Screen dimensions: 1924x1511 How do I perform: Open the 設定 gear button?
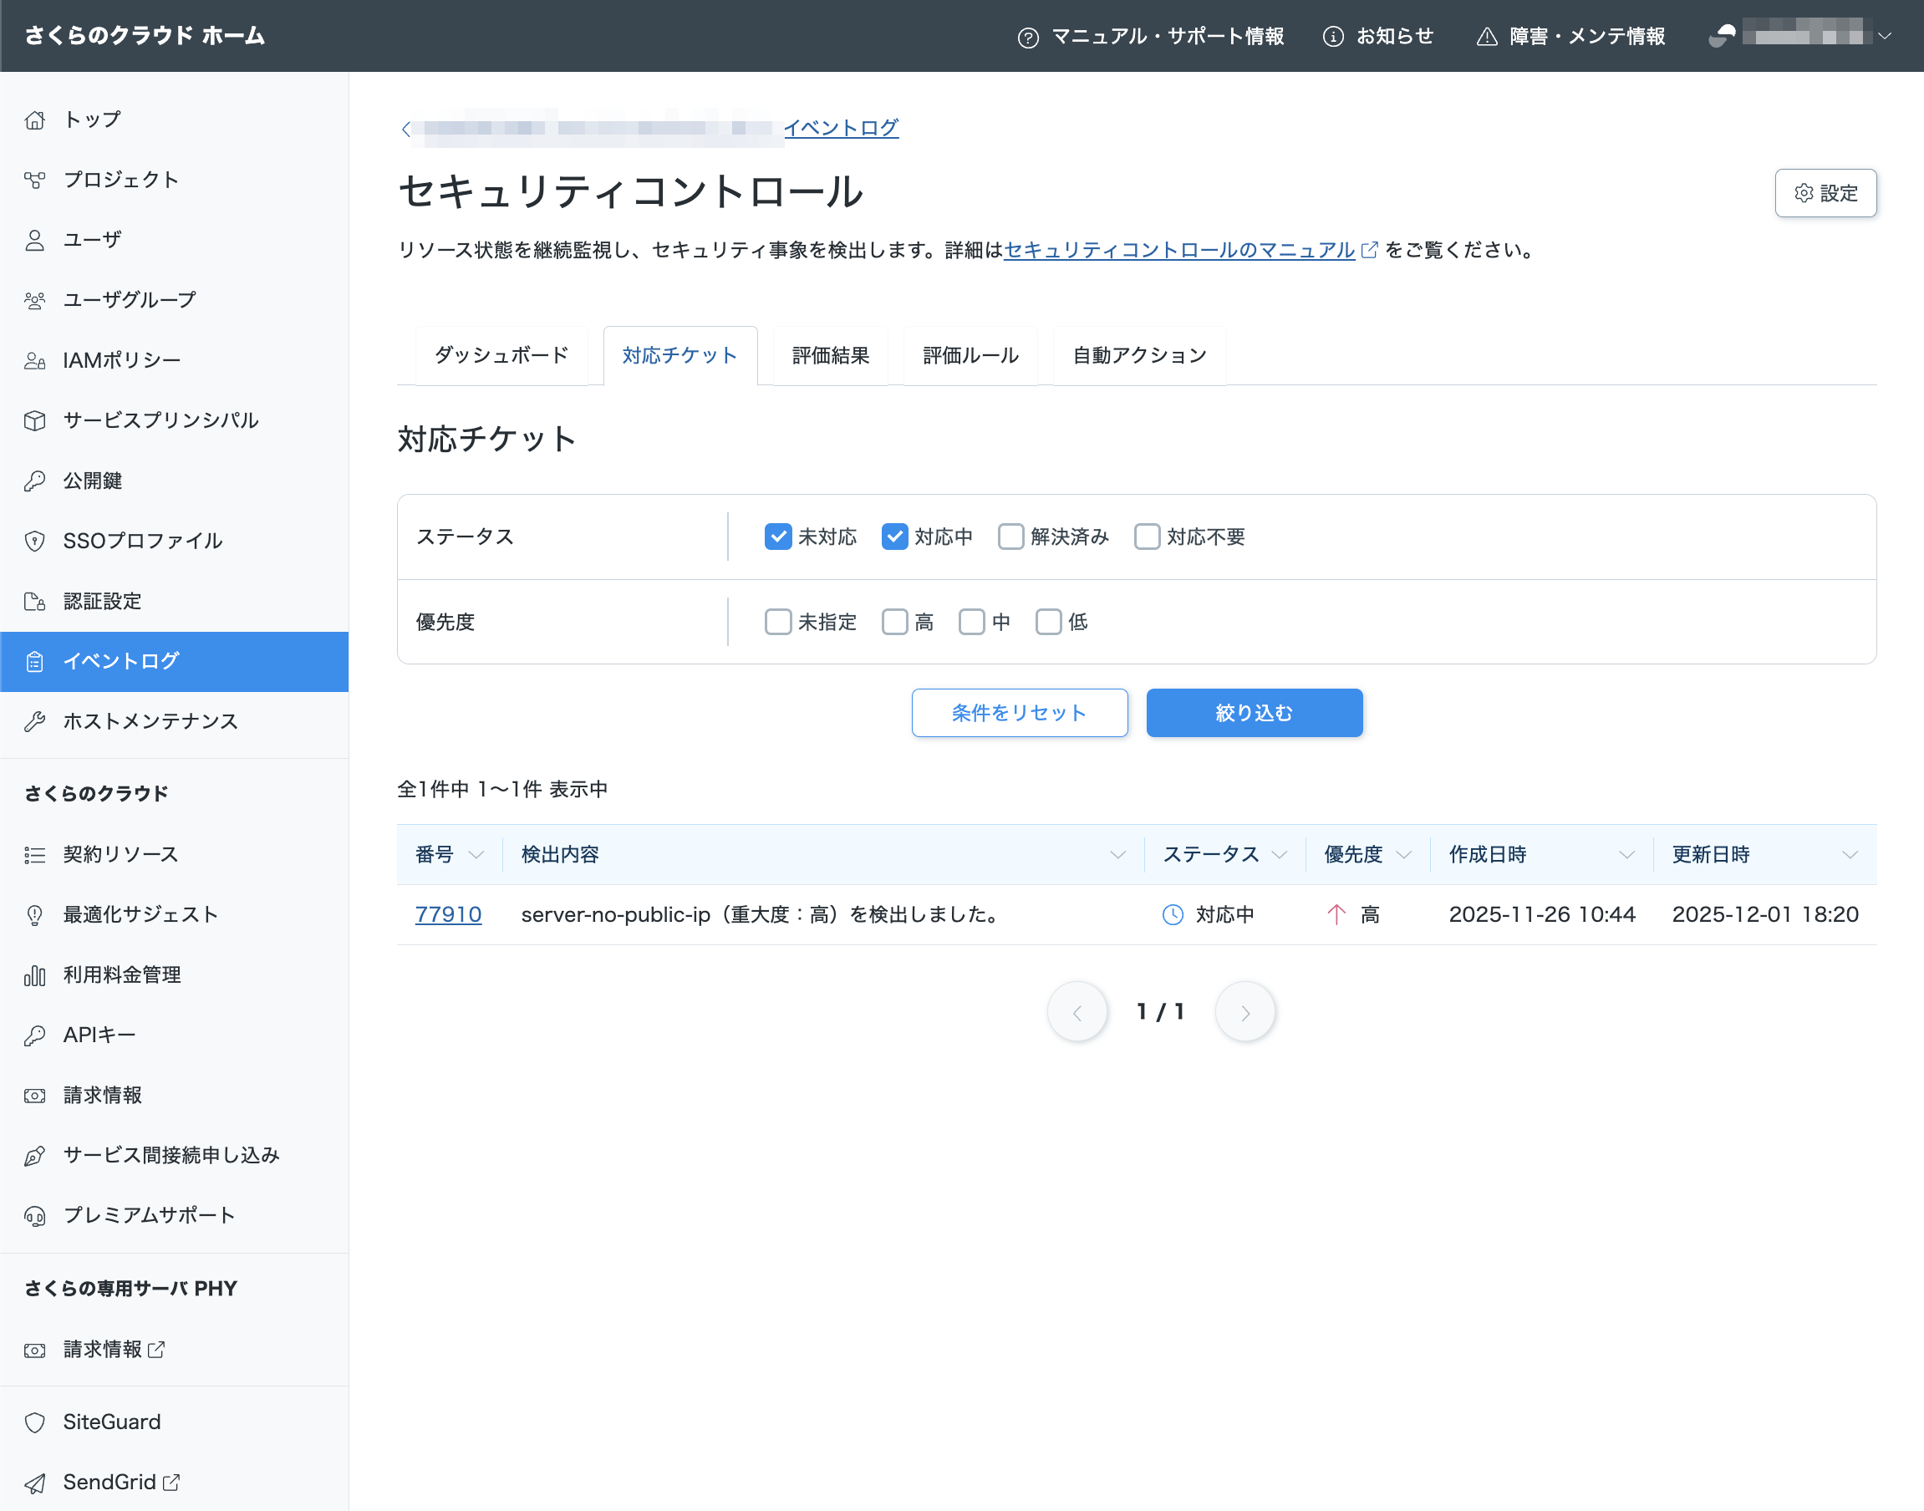tap(1825, 193)
